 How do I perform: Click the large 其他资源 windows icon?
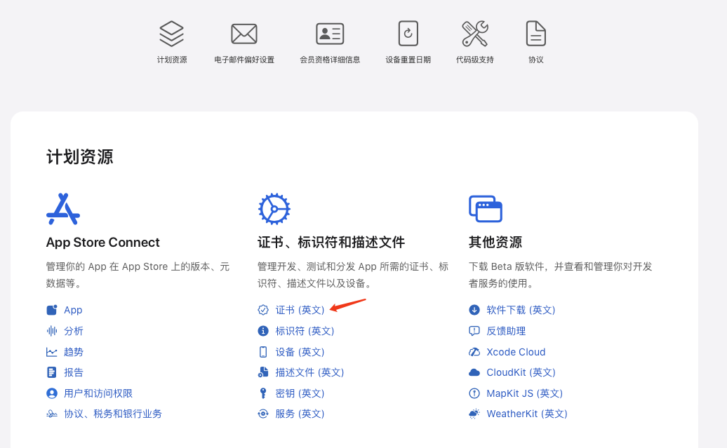[x=486, y=209]
